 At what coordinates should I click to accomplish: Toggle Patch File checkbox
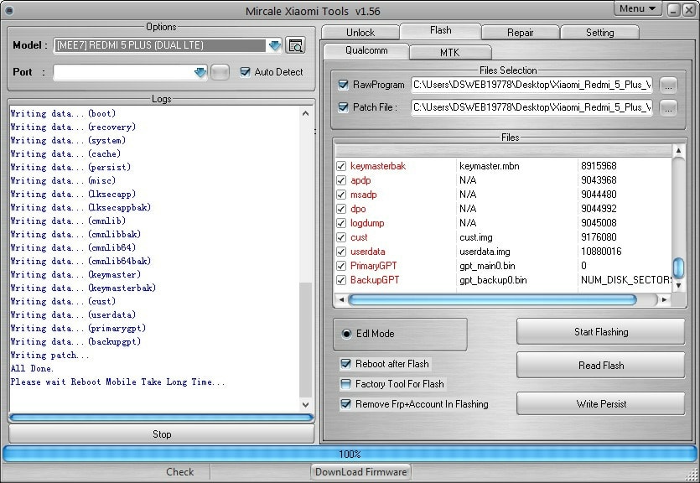344,107
